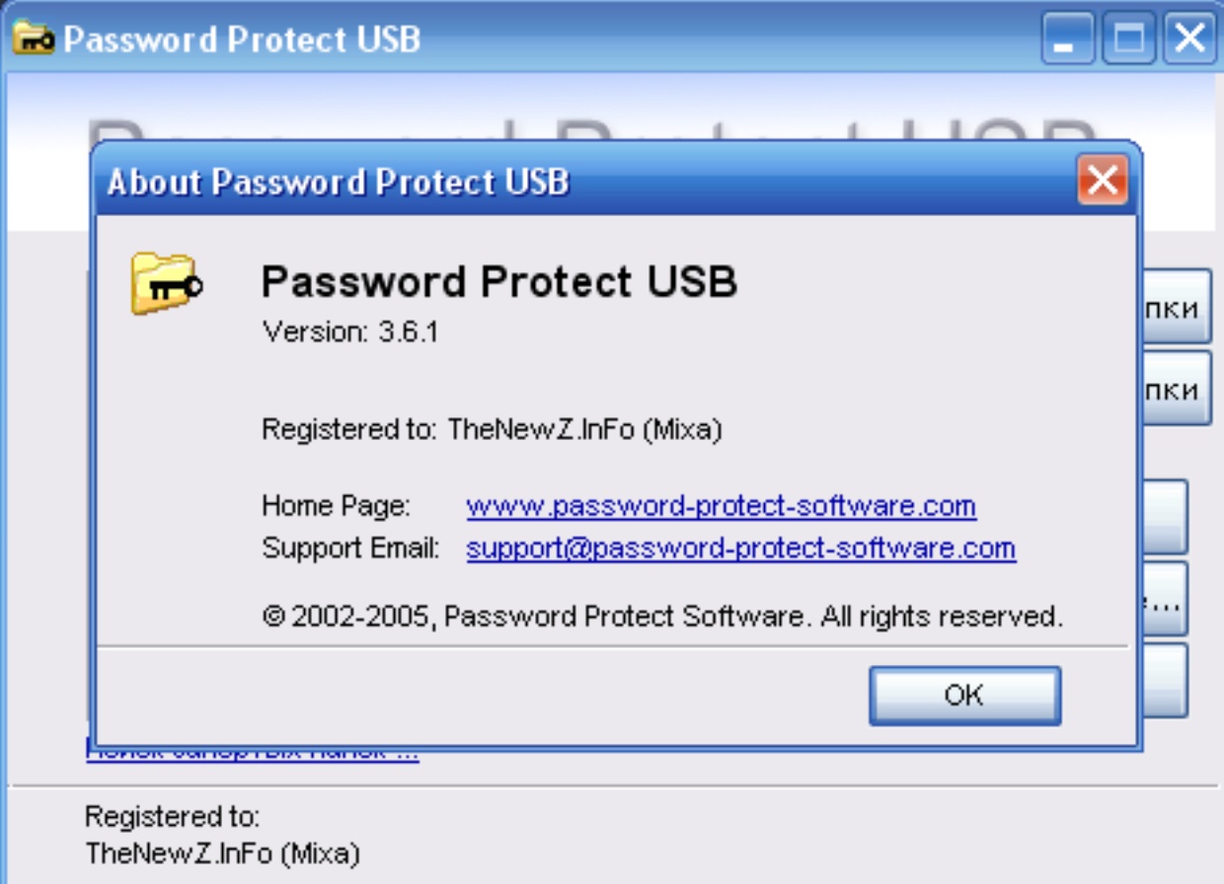
Task: Confirm the About dialog with OK
Action: click(x=964, y=696)
